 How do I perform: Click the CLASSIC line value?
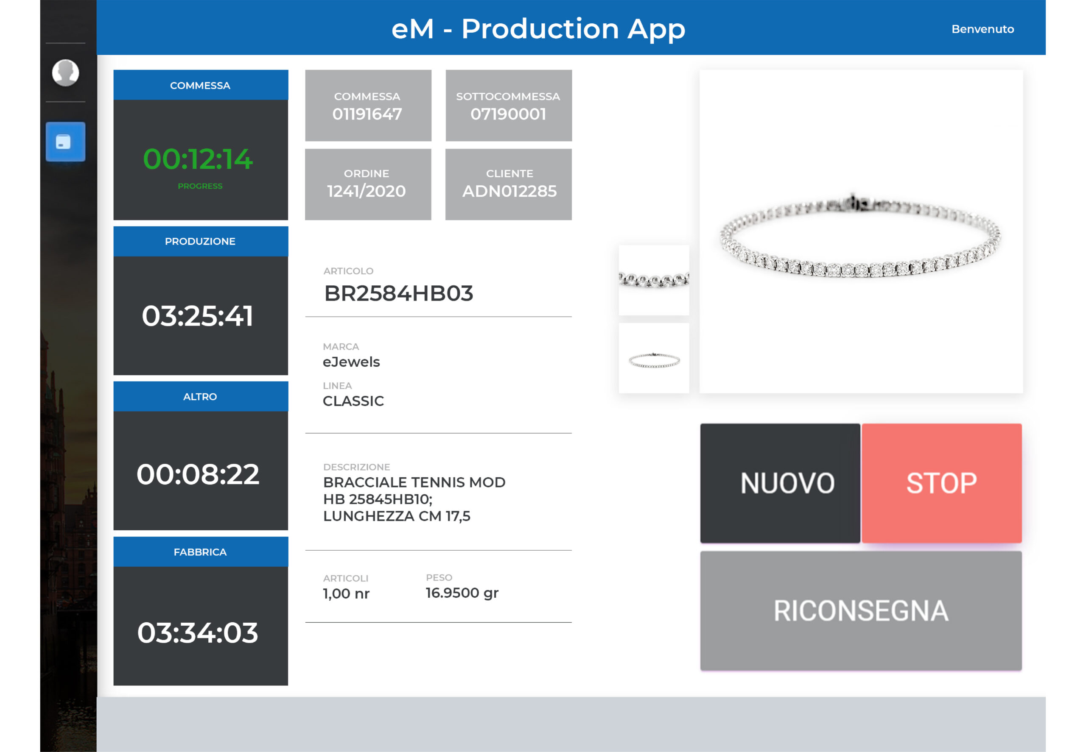coord(353,401)
